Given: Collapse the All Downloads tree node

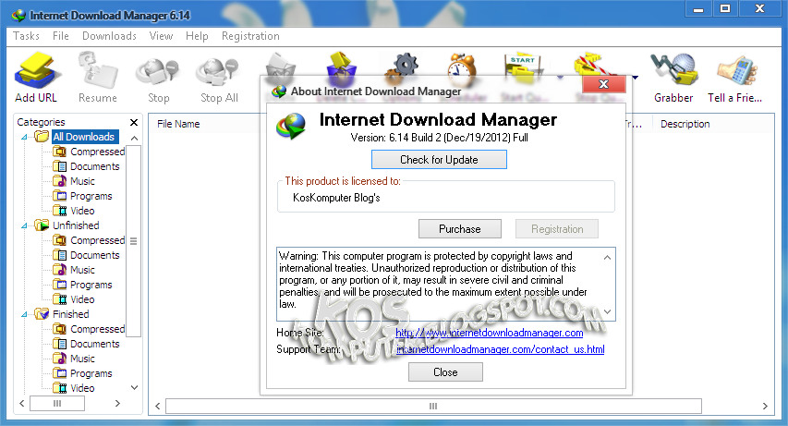Looking at the screenshot, I should 24,137.
